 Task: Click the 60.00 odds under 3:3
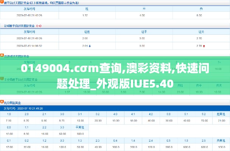click(62, 134)
